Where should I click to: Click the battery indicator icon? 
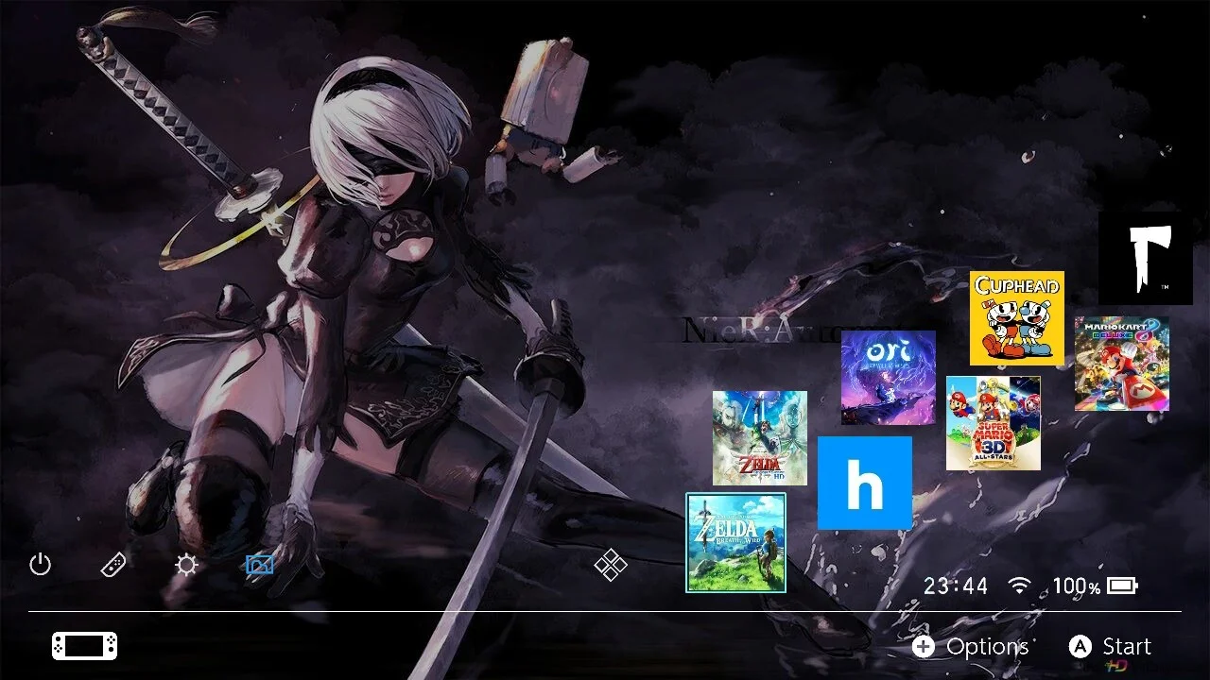(x=1120, y=586)
